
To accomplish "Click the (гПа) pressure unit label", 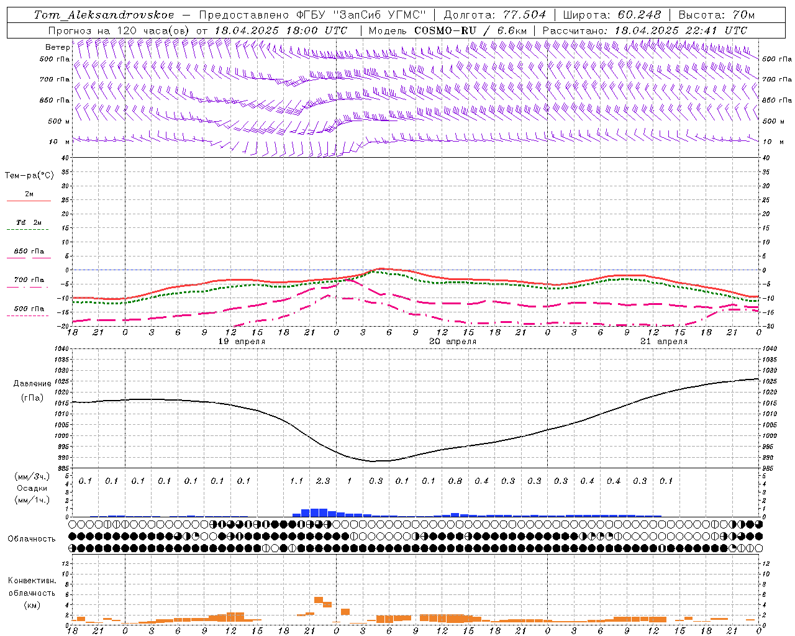I will (x=32, y=398).
